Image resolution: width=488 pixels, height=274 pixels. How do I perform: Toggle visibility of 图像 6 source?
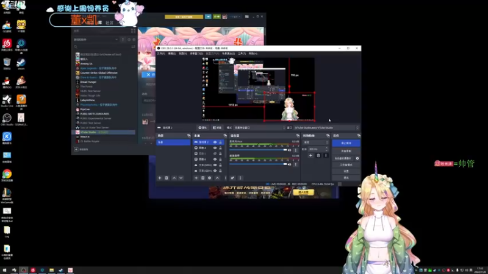pyautogui.click(x=215, y=159)
